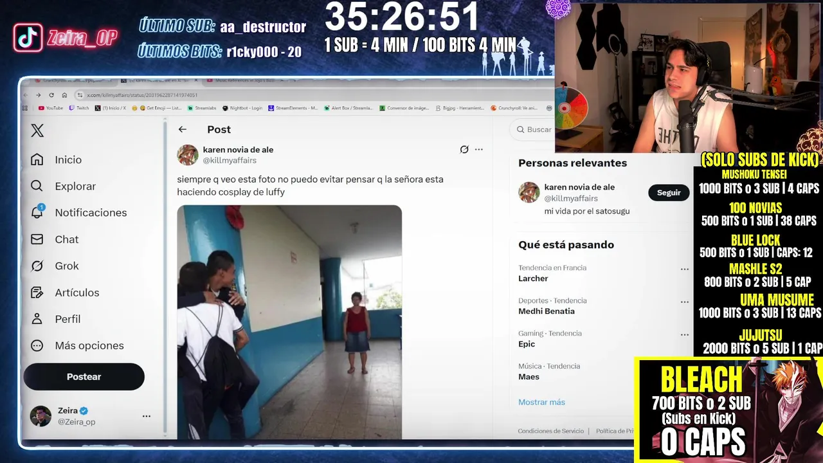Click the browser back arrow
The image size is (823, 463).
coord(26,95)
